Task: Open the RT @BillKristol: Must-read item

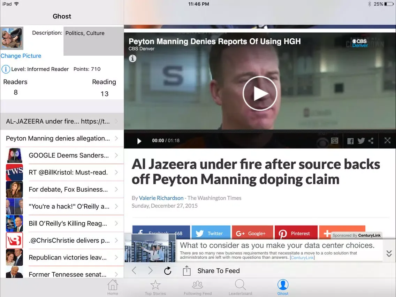Action: [62, 172]
